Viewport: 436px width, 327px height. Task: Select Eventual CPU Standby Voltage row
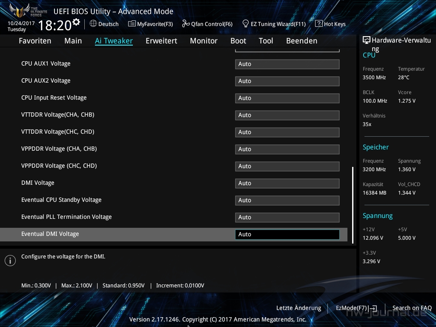(x=61, y=200)
